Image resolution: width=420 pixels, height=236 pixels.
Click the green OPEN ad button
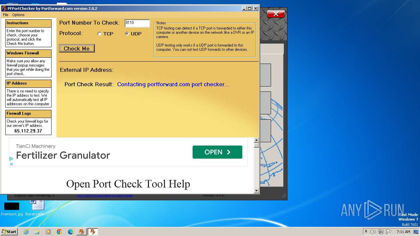tap(217, 152)
